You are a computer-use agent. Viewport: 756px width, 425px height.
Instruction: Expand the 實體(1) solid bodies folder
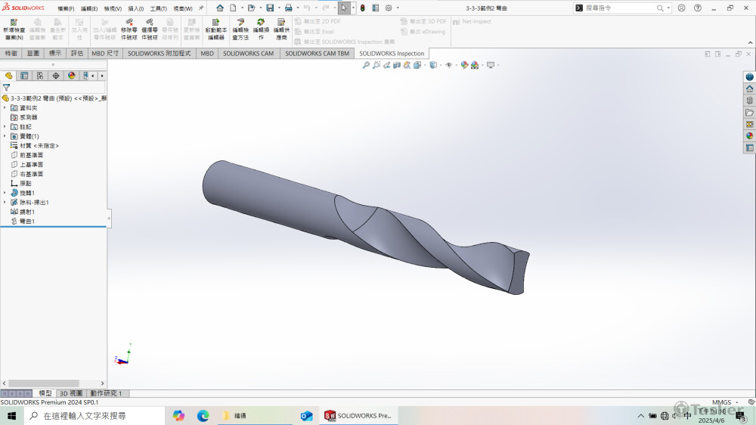coord(5,136)
